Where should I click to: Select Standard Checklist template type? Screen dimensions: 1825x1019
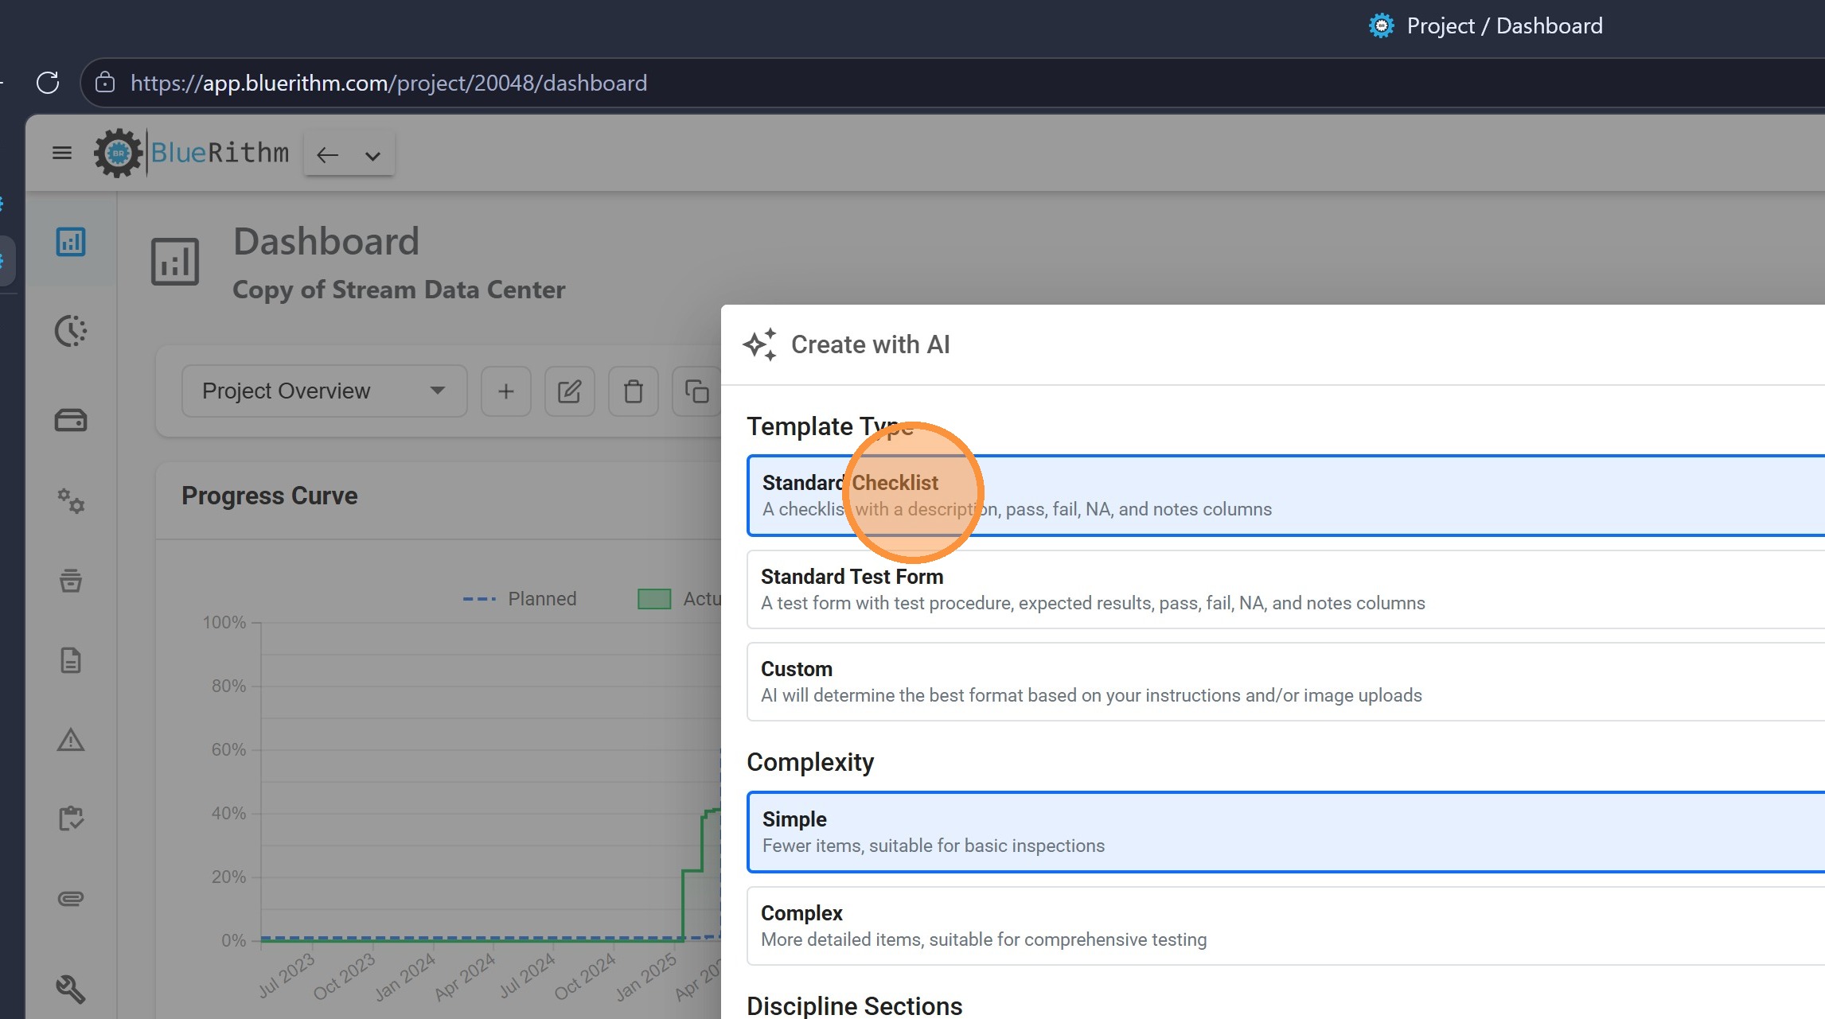pyautogui.click(x=1285, y=496)
